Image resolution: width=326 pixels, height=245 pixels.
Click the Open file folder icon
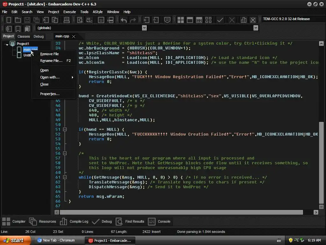tap(18, 20)
